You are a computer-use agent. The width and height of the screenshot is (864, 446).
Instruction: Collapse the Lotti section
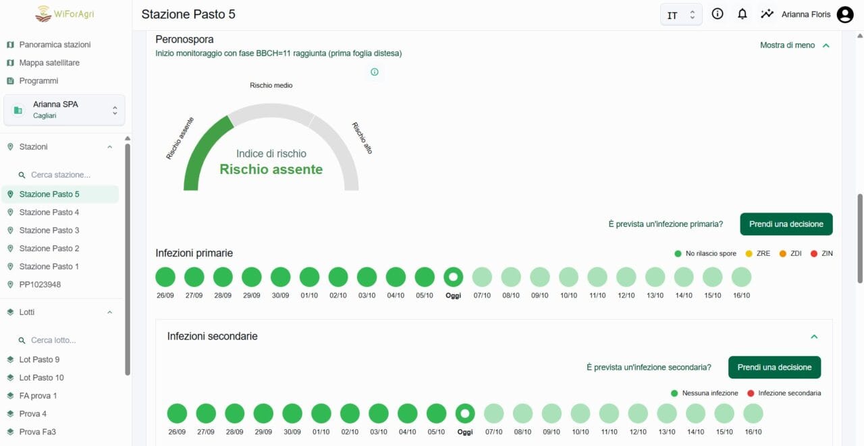click(110, 312)
